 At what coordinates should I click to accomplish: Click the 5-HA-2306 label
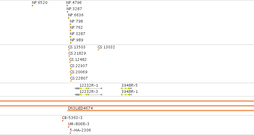pyautogui.click(x=81, y=130)
